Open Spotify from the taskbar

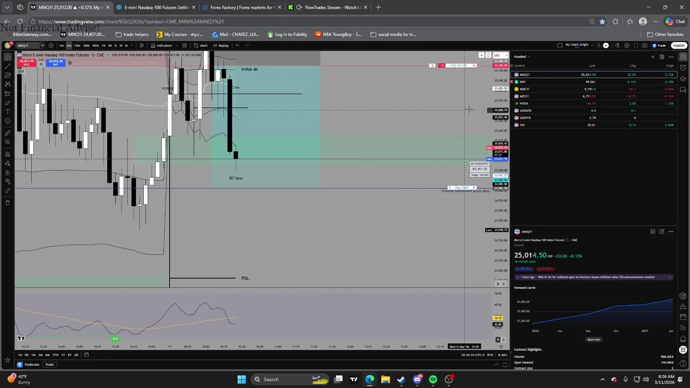433,379
